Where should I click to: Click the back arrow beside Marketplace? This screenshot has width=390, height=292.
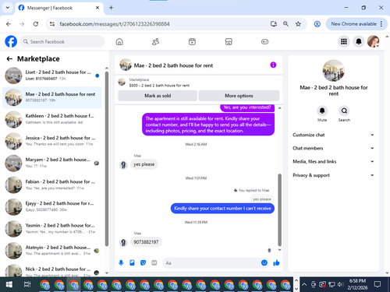(9, 59)
